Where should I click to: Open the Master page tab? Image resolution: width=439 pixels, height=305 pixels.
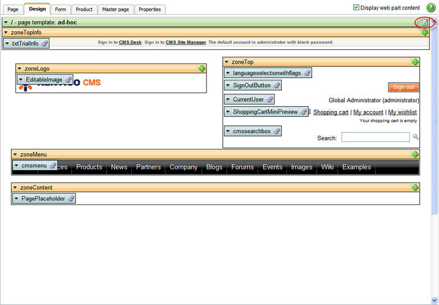pos(115,9)
